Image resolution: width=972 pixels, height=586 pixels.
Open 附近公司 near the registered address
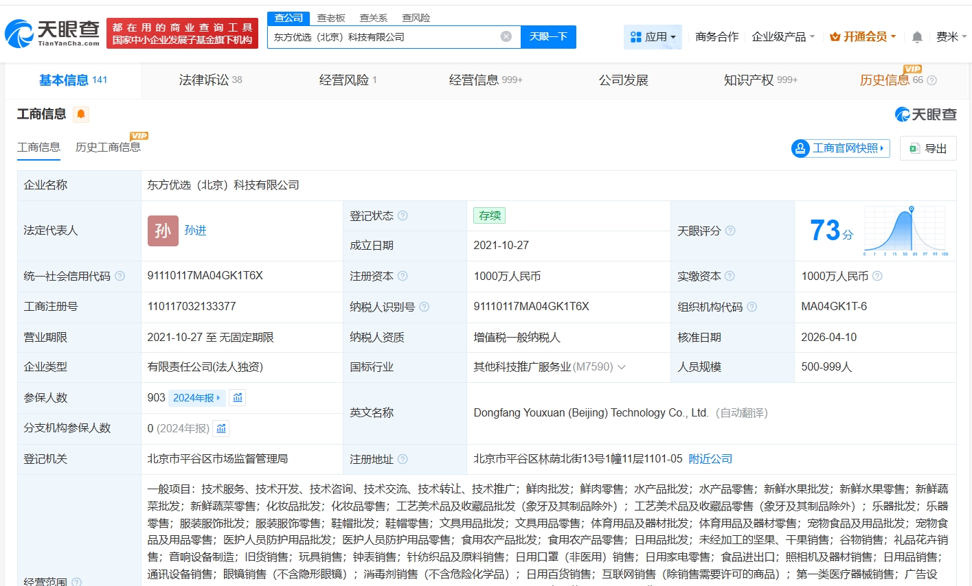tap(710, 458)
